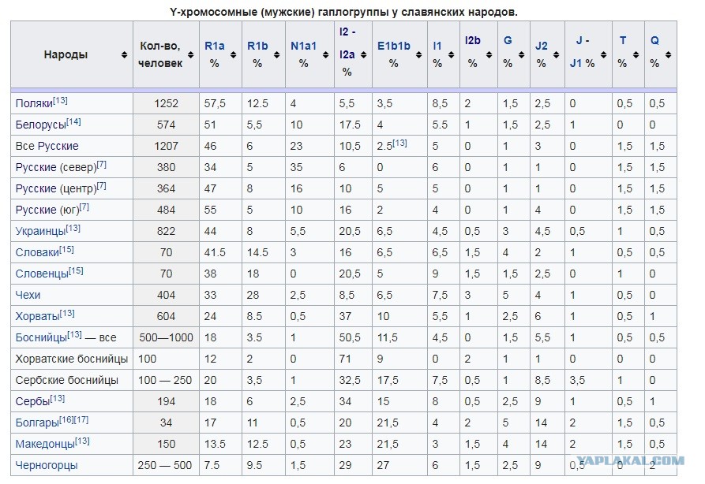The height and width of the screenshot is (484, 705).
Task: Sort the G column using arrows
Action: (x=521, y=54)
